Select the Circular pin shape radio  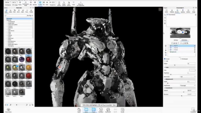point(165,59)
